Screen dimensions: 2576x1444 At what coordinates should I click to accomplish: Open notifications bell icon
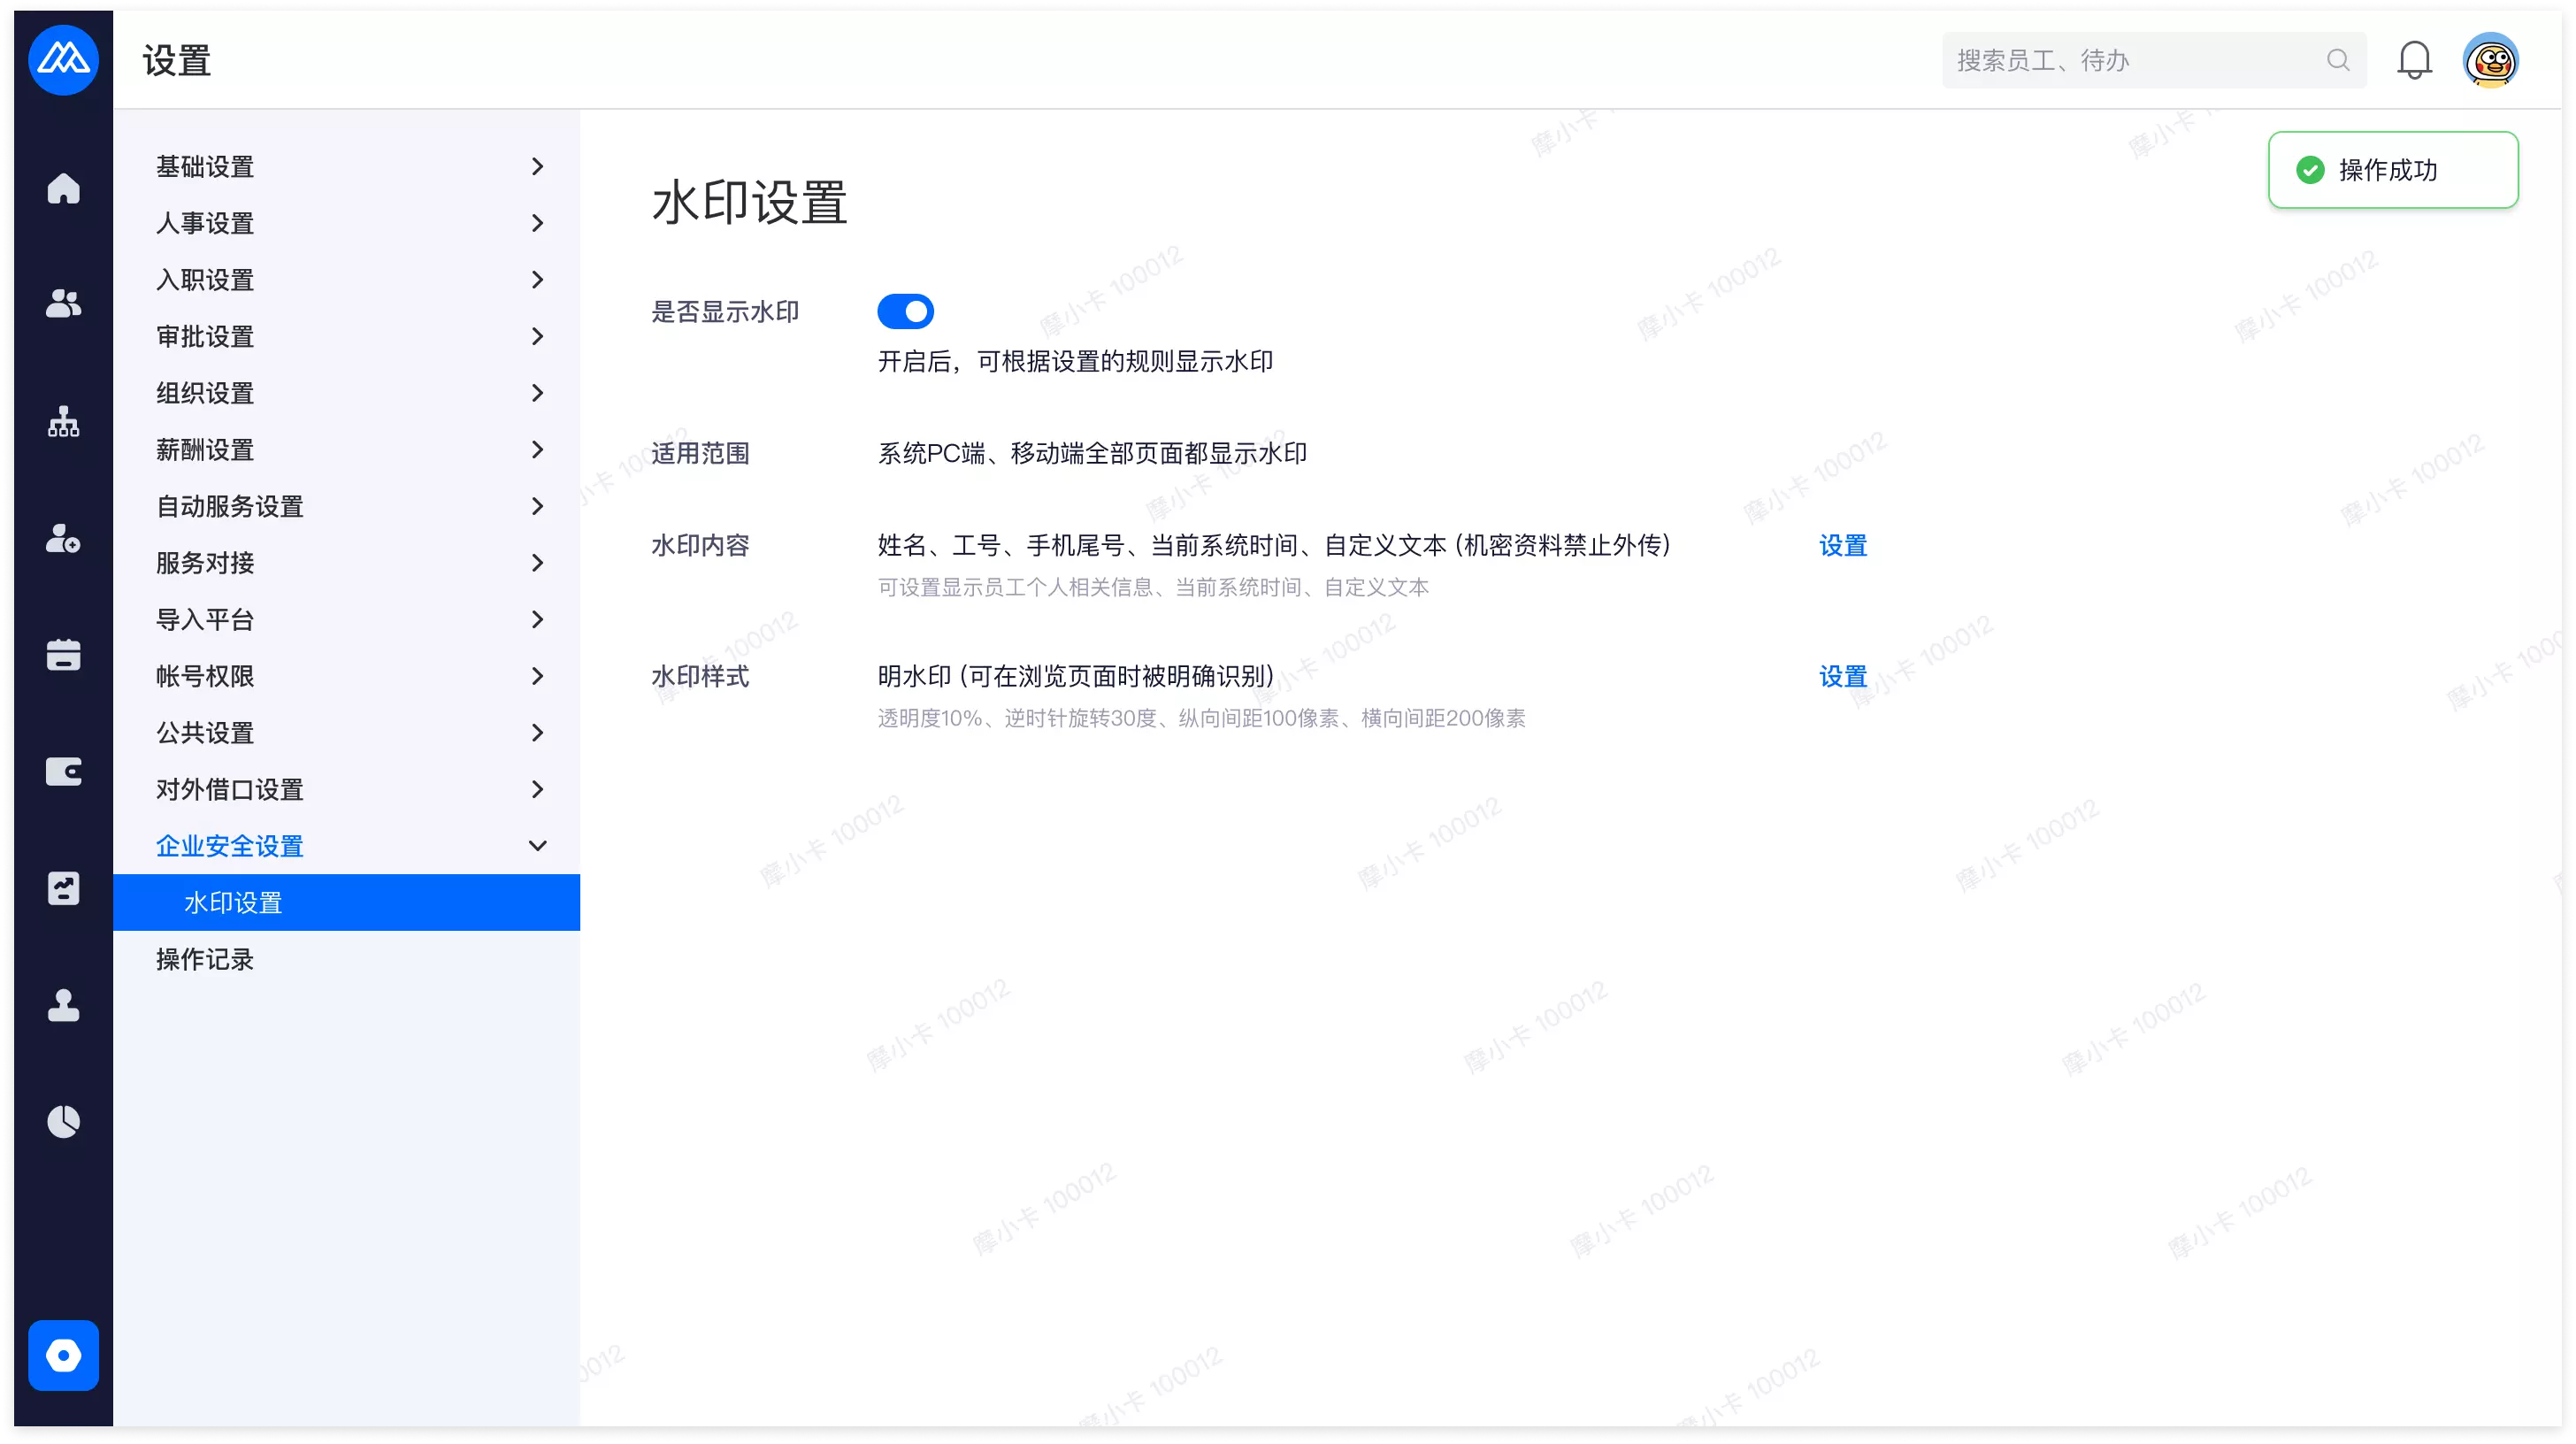click(x=2413, y=60)
